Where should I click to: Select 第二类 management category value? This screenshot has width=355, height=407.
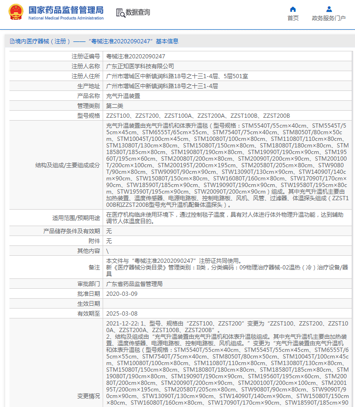[x=114, y=106]
